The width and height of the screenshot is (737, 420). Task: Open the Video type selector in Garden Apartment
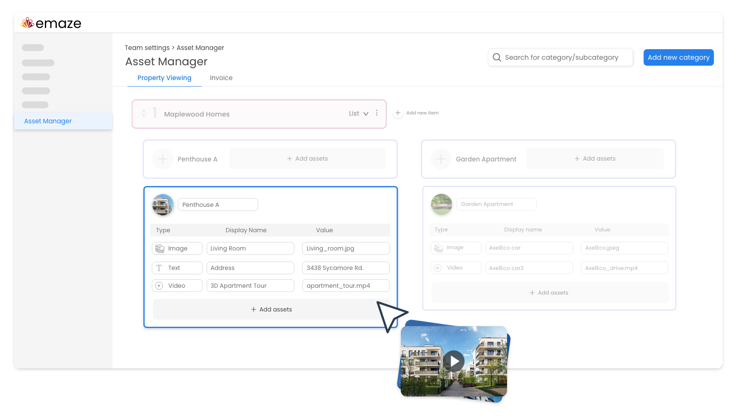pos(456,268)
